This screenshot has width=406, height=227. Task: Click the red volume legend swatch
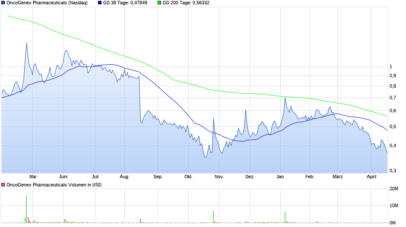[x=3, y=185]
